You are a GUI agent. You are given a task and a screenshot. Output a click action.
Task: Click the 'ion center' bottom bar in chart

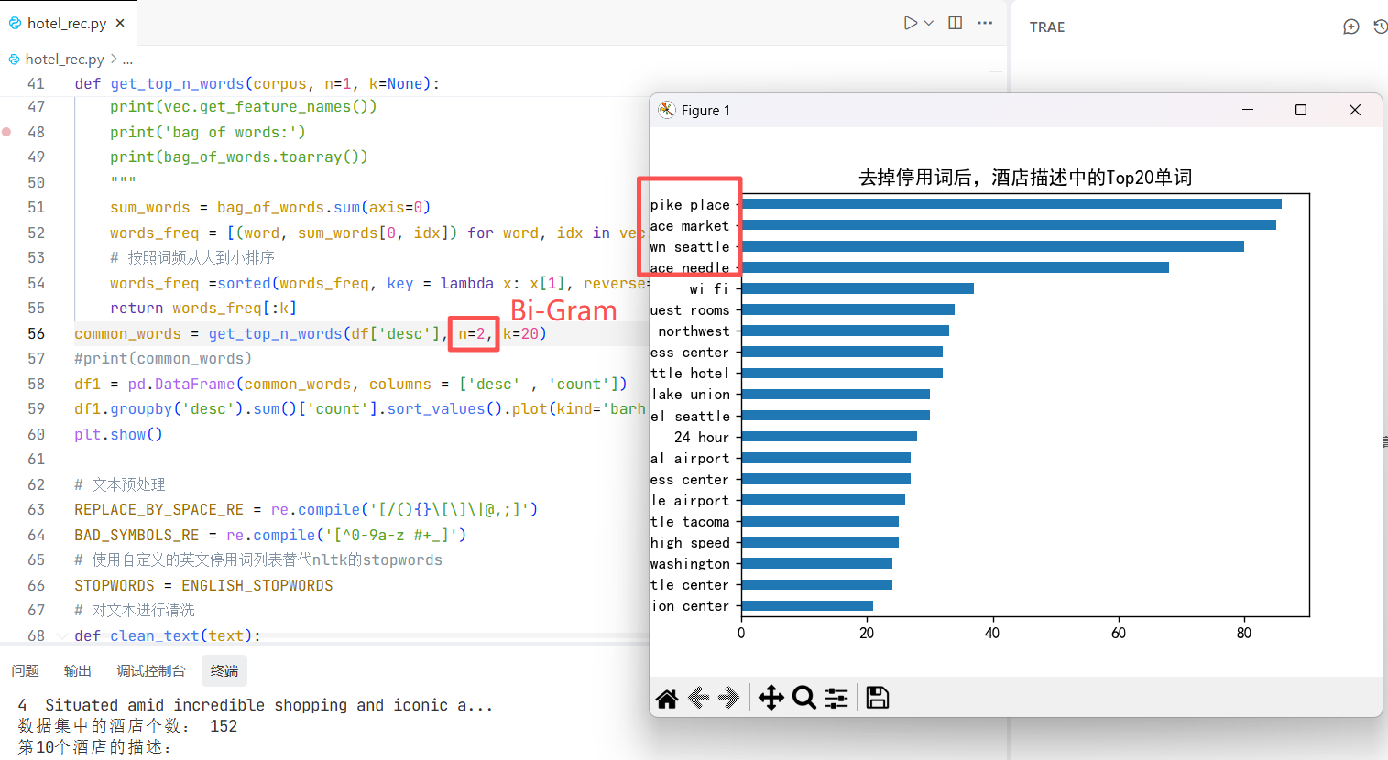tap(807, 605)
